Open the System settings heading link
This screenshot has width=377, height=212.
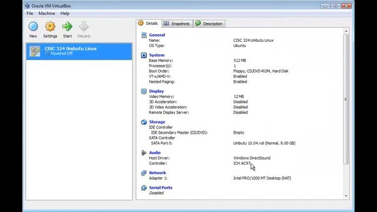tap(157, 55)
